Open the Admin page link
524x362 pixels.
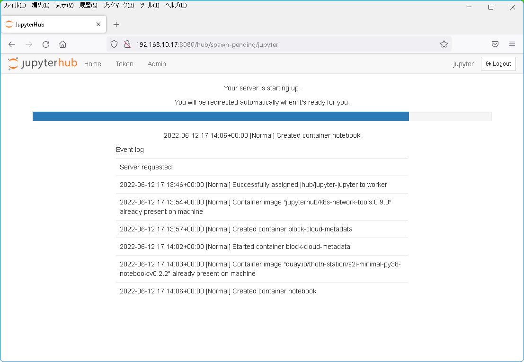157,64
